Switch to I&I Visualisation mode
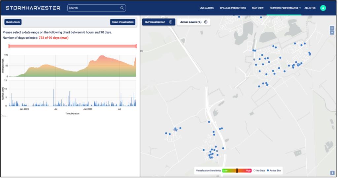The width and height of the screenshot is (338, 178). pos(155,22)
